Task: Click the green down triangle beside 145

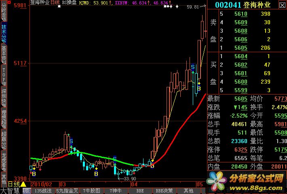Action: [x=235, y=107]
